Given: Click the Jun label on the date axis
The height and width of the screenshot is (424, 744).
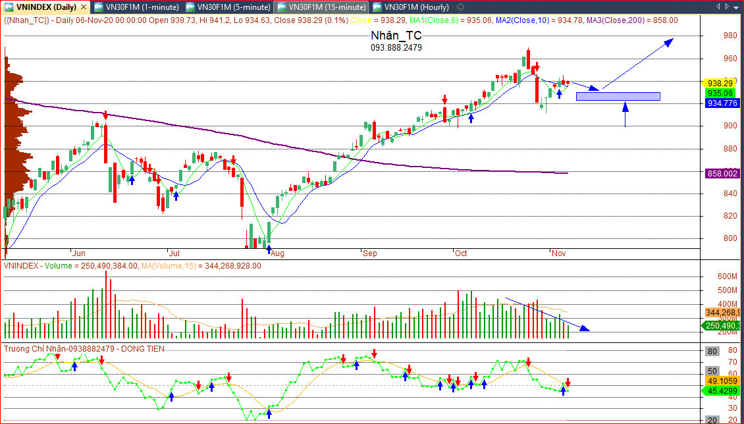Looking at the screenshot, I should click(x=78, y=253).
